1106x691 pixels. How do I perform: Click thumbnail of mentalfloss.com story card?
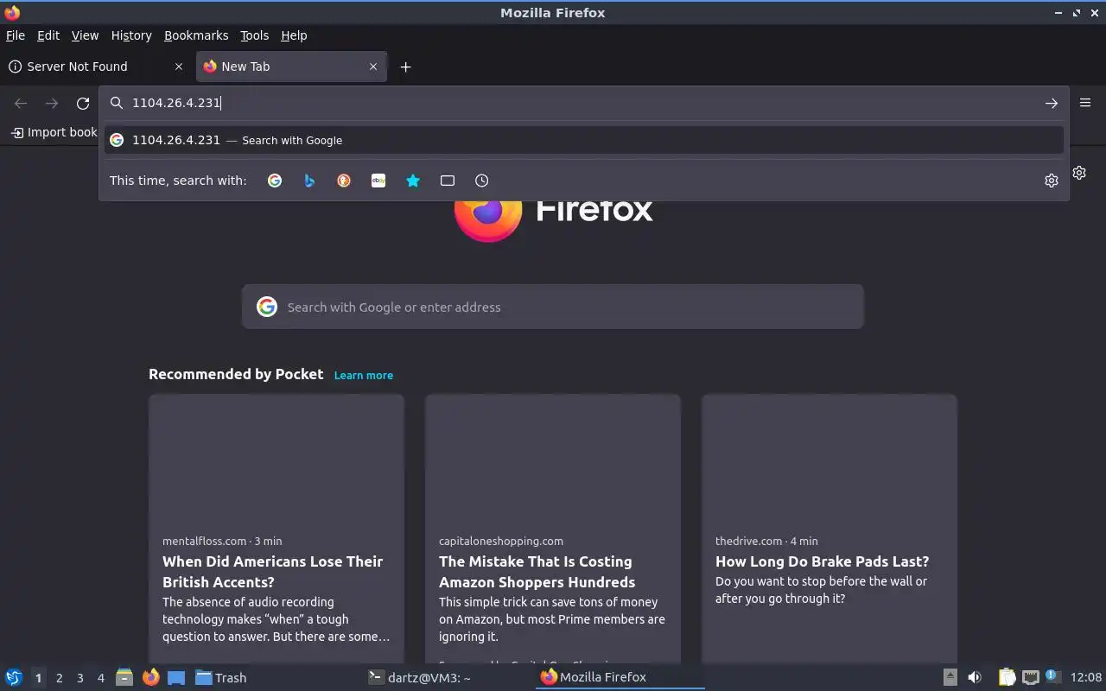(x=276, y=458)
